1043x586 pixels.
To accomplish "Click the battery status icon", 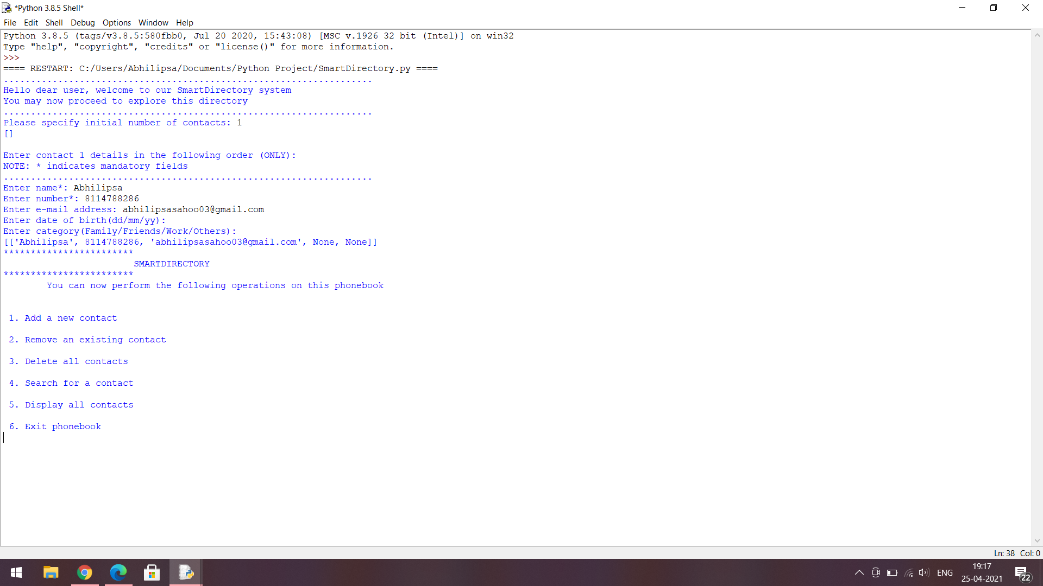I will coord(892,572).
